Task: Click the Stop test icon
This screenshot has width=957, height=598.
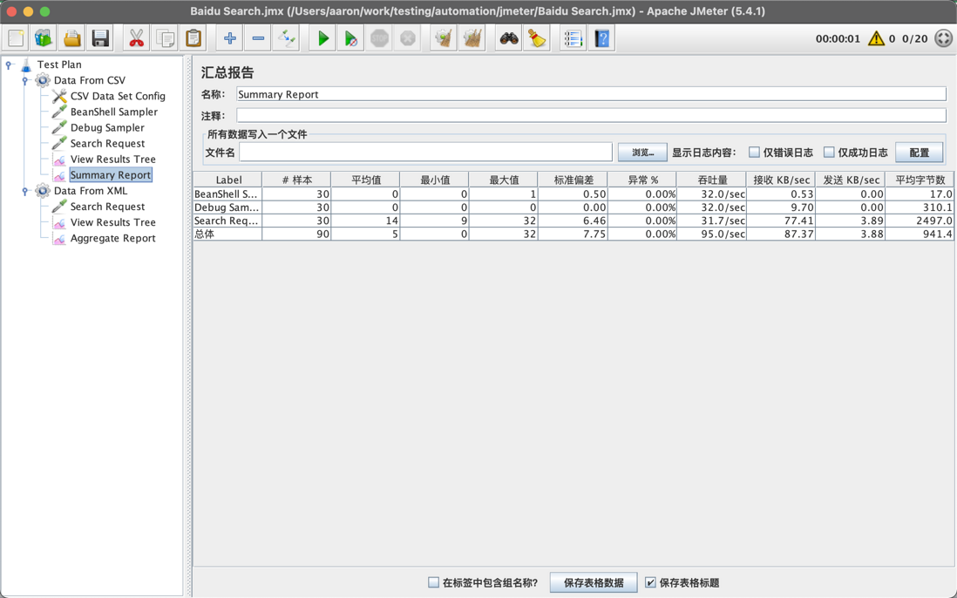Action: pyautogui.click(x=380, y=38)
